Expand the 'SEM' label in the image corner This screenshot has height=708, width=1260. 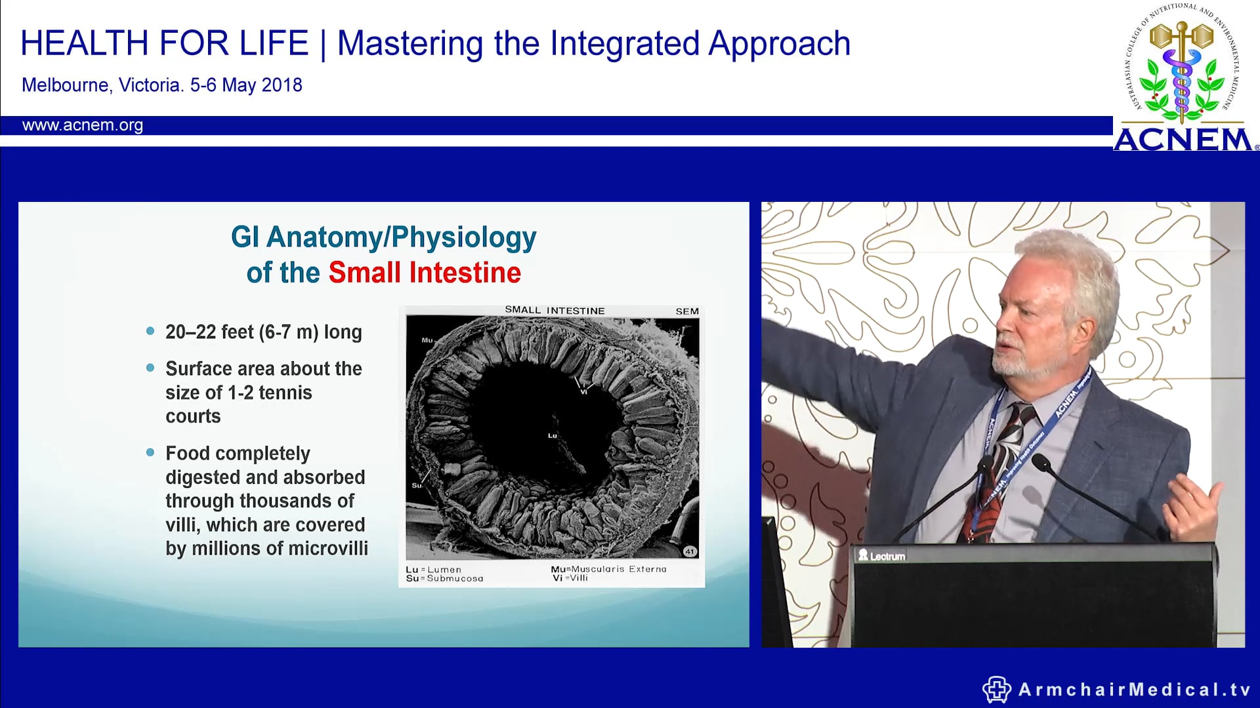click(687, 311)
